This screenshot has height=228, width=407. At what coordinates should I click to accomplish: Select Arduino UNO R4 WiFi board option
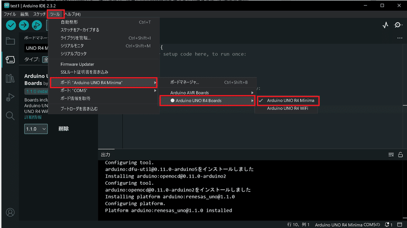point(288,108)
